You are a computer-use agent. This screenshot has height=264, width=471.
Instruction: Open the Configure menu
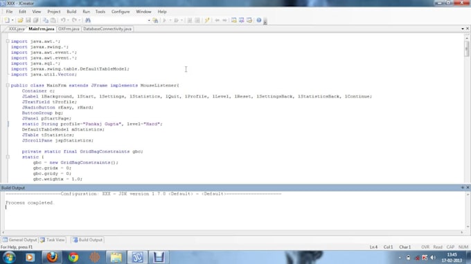point(121,12)
